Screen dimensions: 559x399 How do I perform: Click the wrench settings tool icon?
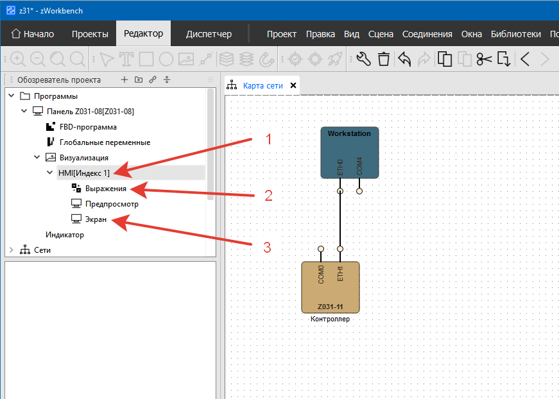click(363, 60)
